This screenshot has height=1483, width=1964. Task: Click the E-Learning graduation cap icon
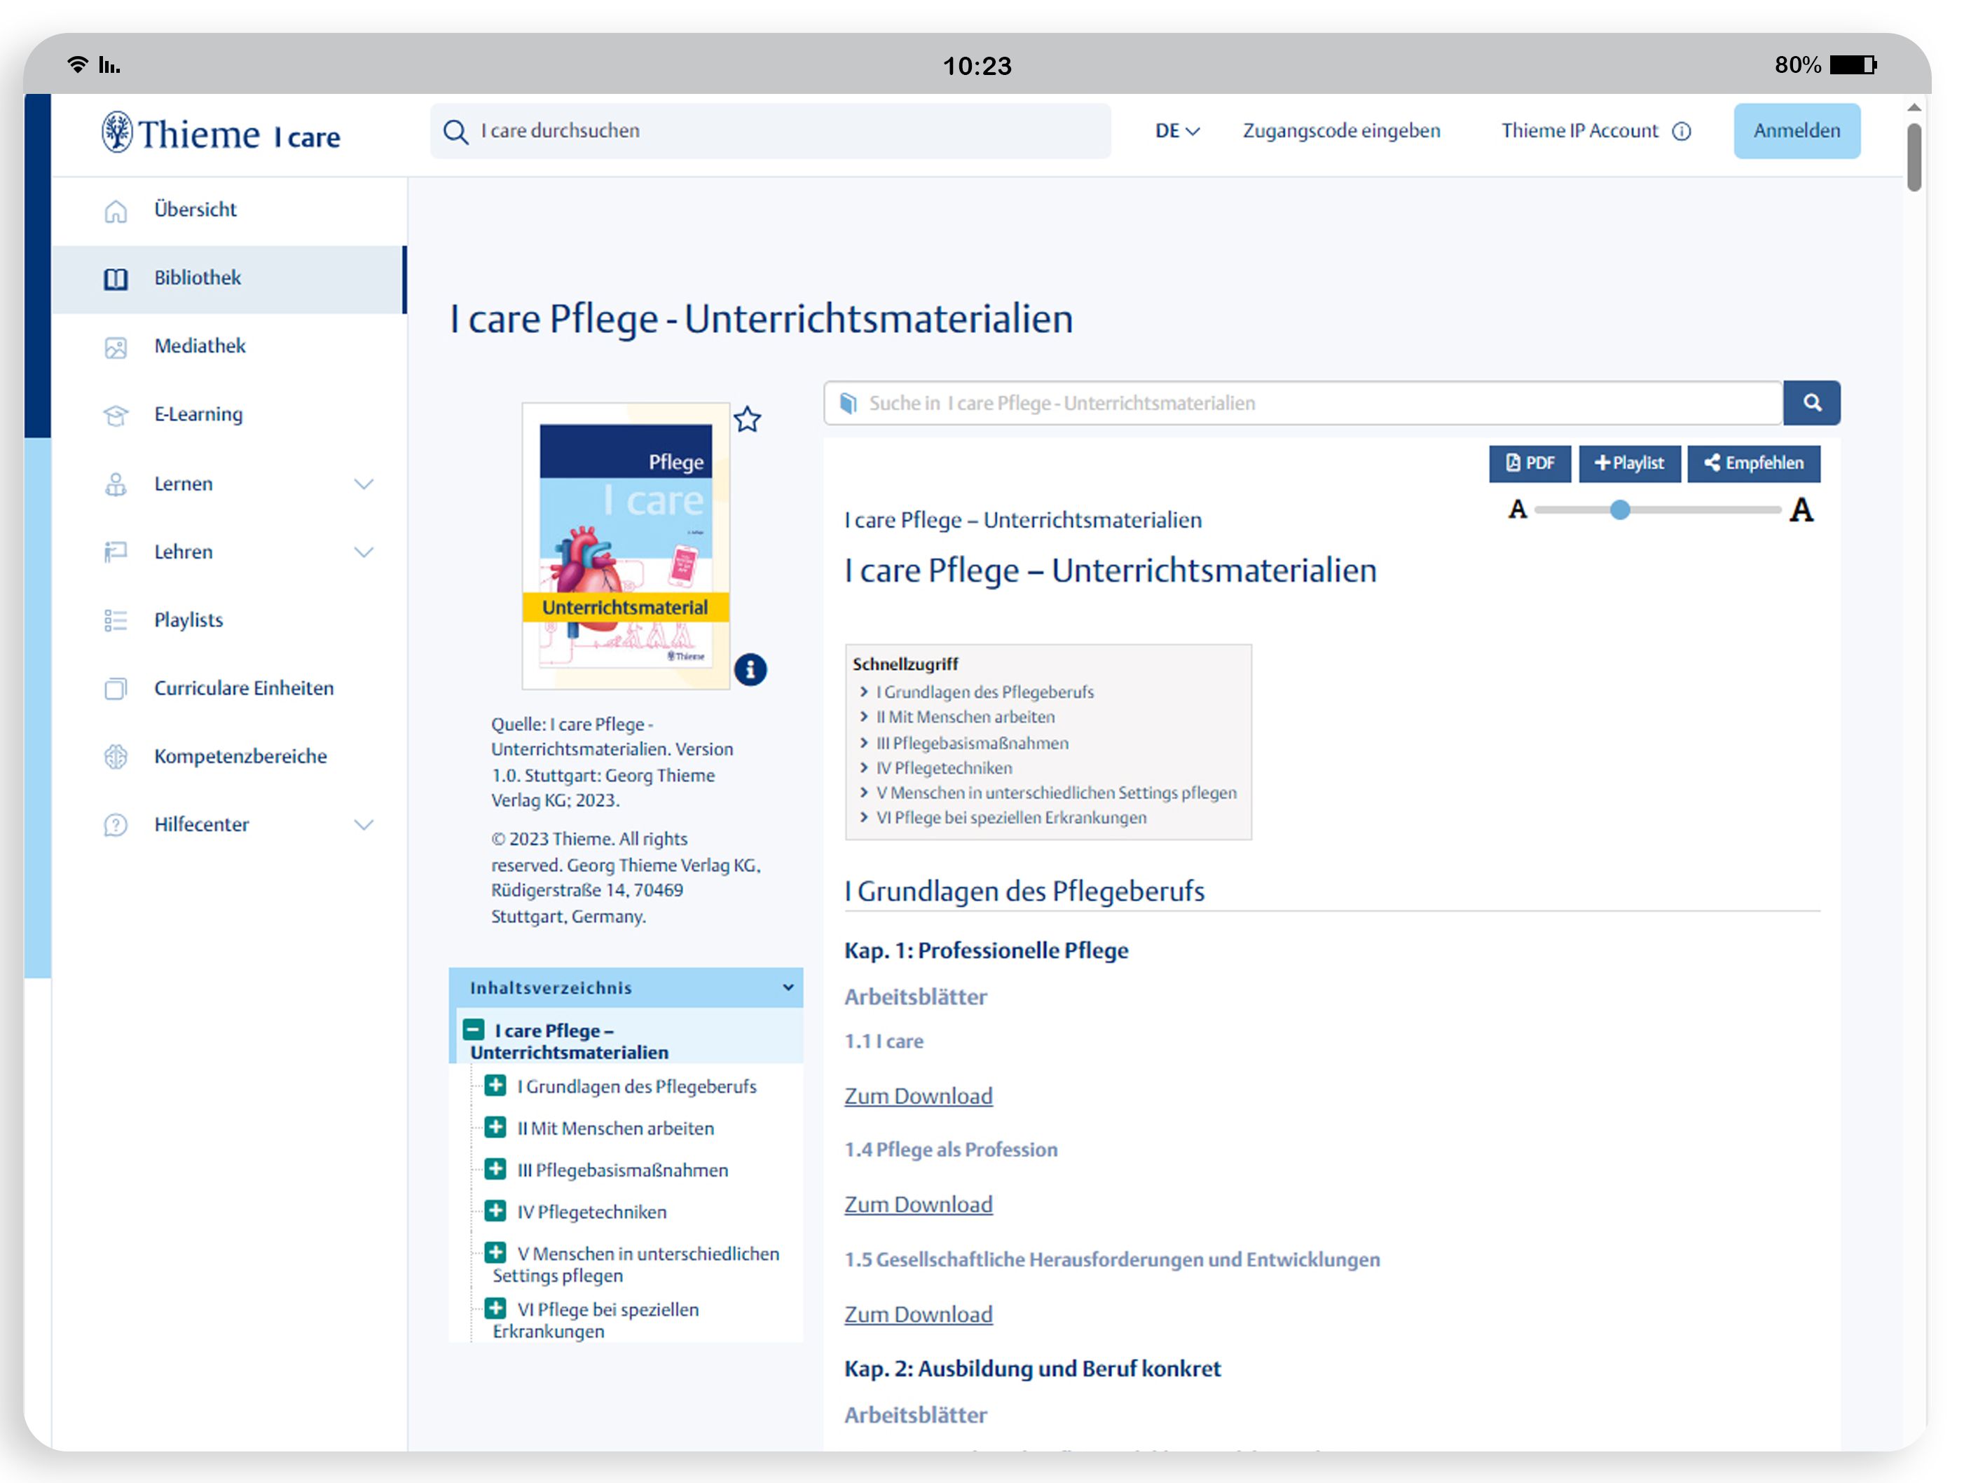pos(116,415)
